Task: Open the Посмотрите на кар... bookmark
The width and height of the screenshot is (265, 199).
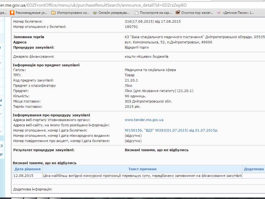Action: point(153,13)
